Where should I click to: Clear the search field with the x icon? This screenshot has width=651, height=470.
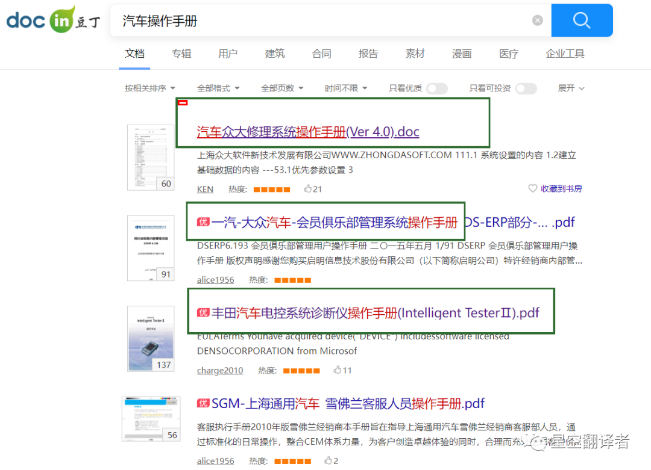pos(536,20)
